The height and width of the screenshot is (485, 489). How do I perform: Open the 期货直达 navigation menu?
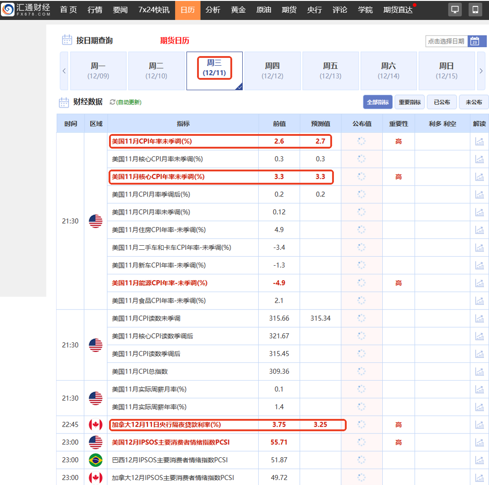pos(398,10)
